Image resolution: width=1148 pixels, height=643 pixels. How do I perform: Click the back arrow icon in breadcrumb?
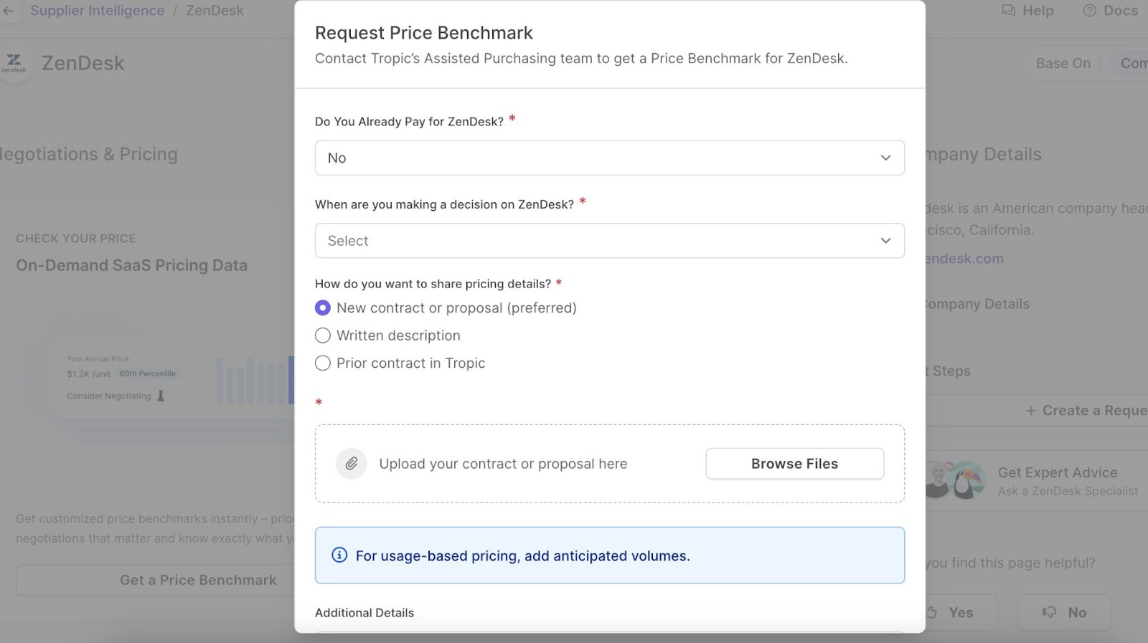tap(9, 11)
